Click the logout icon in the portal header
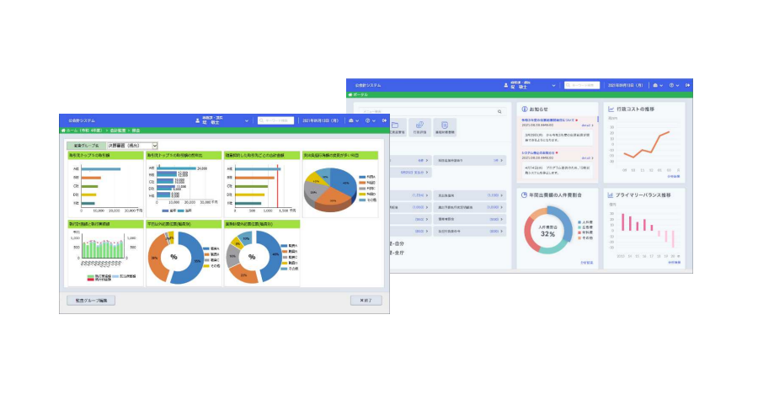The image size is (758, 400). [x=688, y=85]
